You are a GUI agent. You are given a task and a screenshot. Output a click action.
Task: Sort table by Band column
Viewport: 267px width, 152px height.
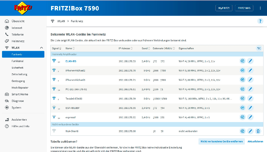point(146,49)
